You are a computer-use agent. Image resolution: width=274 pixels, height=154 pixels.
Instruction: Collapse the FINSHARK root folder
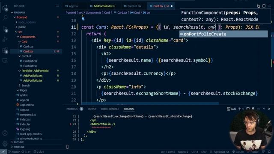tap(12, 12)
